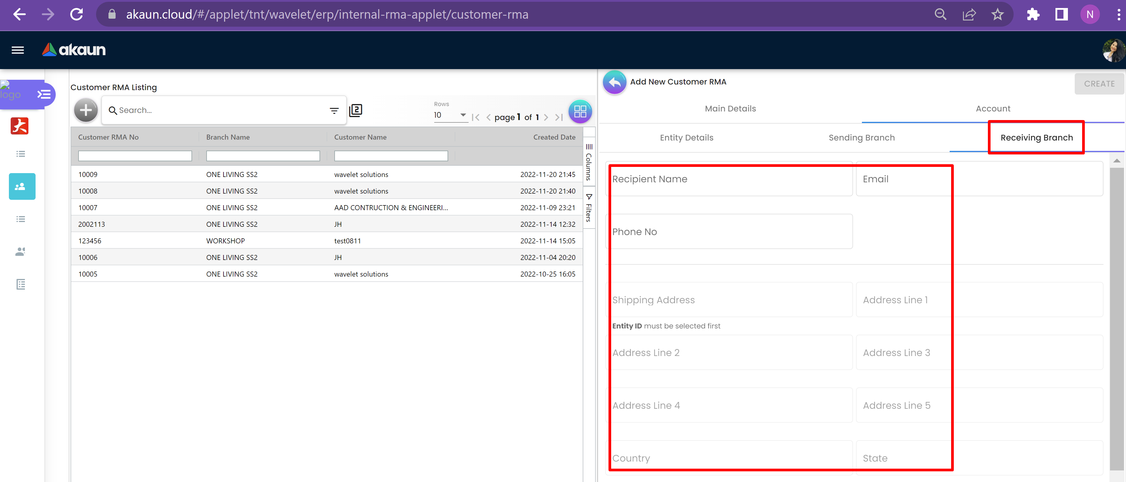Open the Entity Details tab
The width and height of the screenshot is (1126, 482).
[686, 138]
